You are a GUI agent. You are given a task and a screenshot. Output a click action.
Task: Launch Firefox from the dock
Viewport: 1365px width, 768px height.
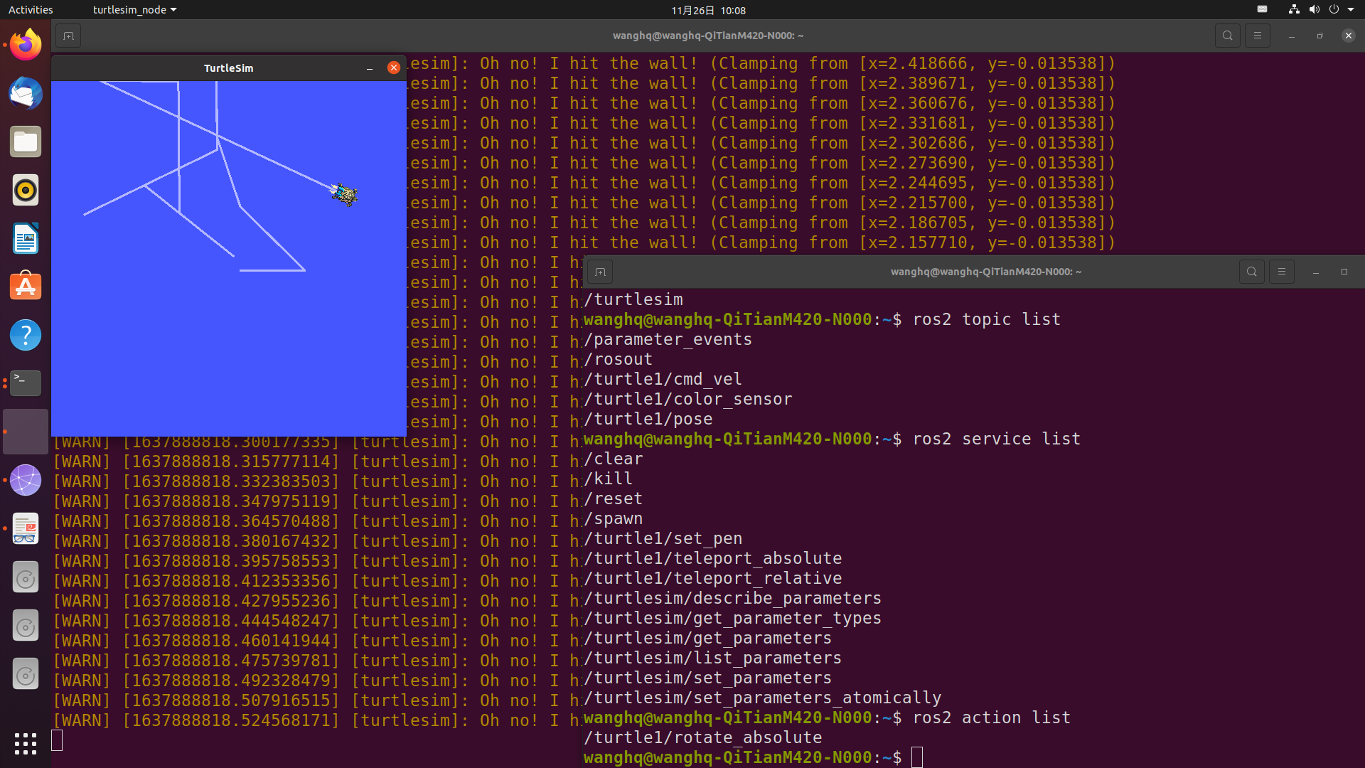tap(26, 45)
